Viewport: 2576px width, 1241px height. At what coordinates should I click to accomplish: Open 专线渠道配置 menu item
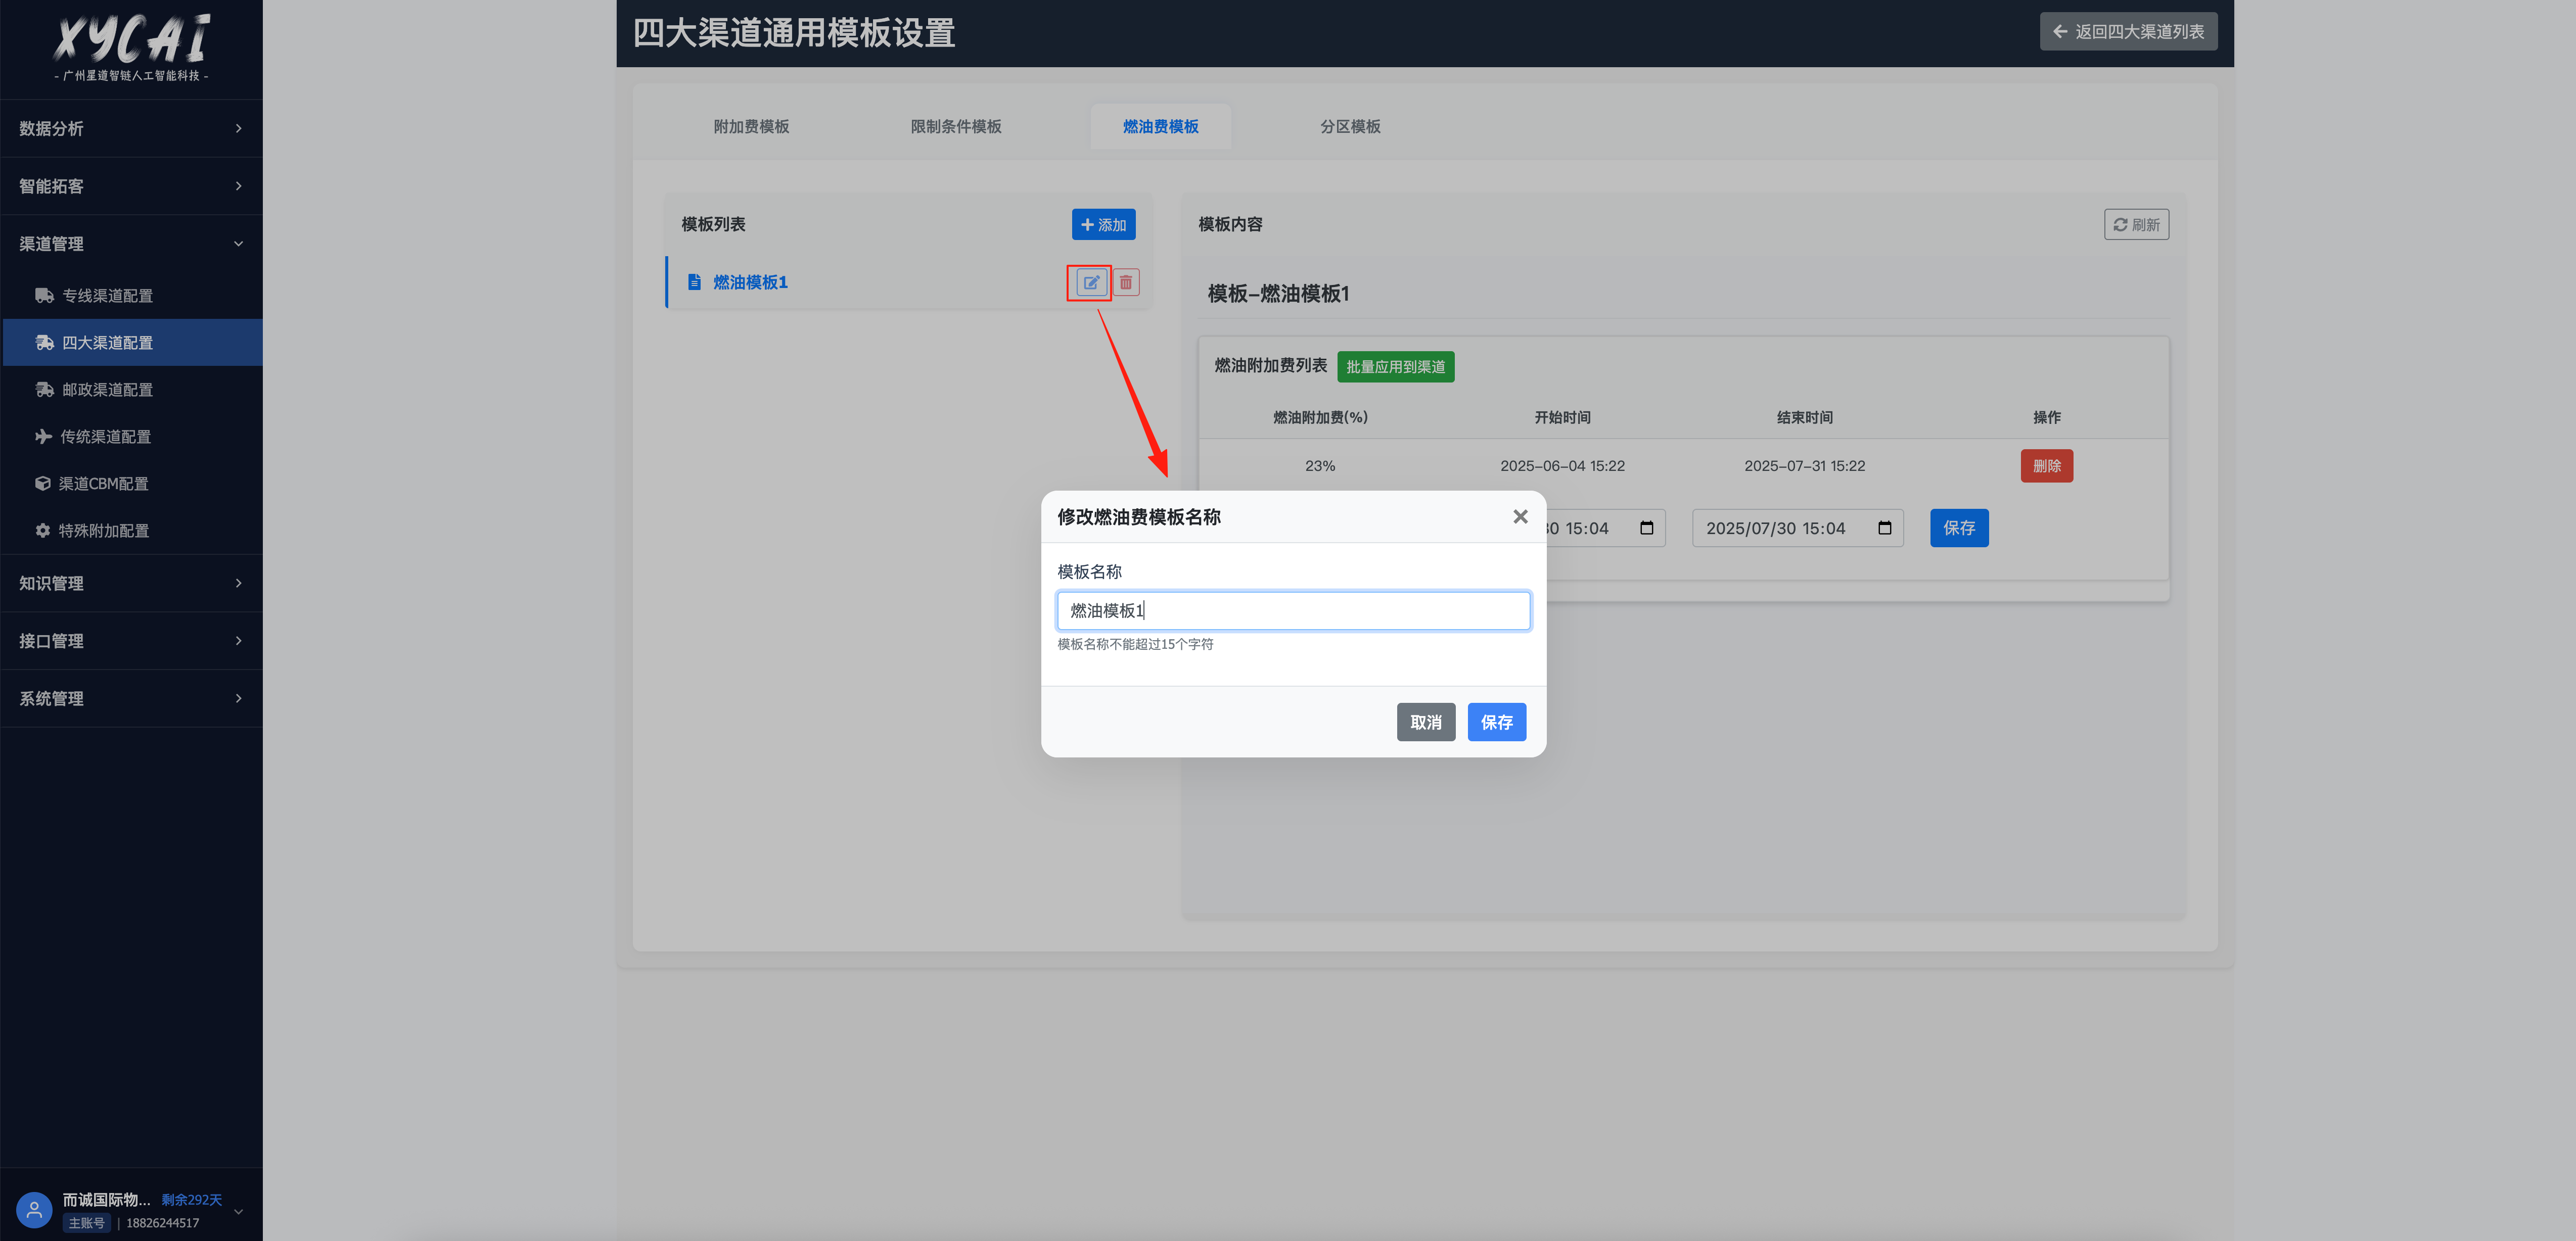pyautogui.click(x=133, y=295)
